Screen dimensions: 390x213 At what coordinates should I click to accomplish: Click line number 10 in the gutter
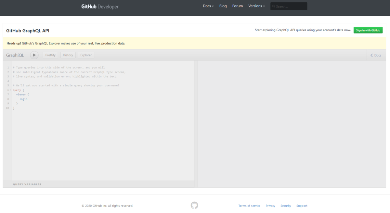(7, 108)
